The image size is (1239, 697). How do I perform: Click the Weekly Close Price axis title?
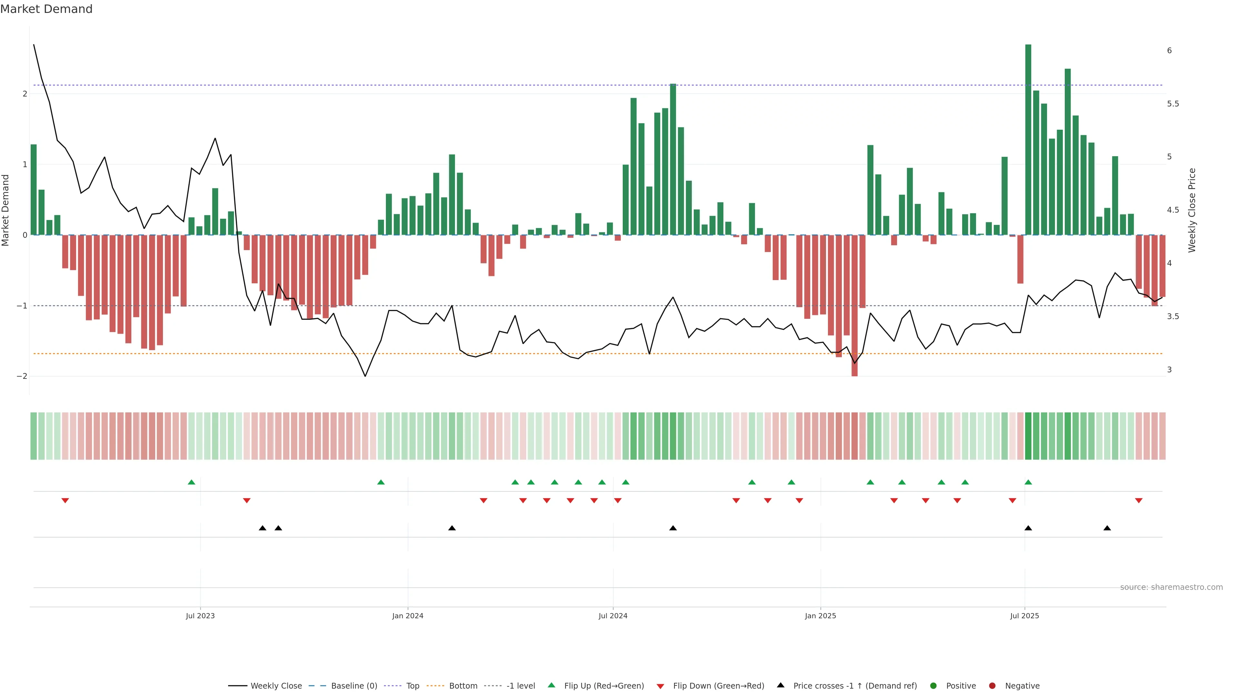[x=1192, y=210]
